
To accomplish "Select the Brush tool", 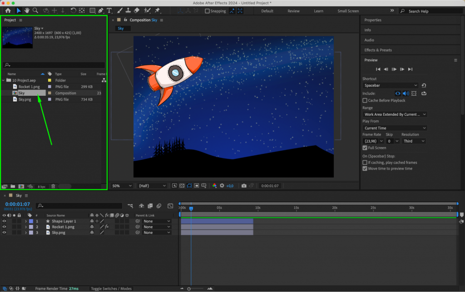I will [119, 10].
